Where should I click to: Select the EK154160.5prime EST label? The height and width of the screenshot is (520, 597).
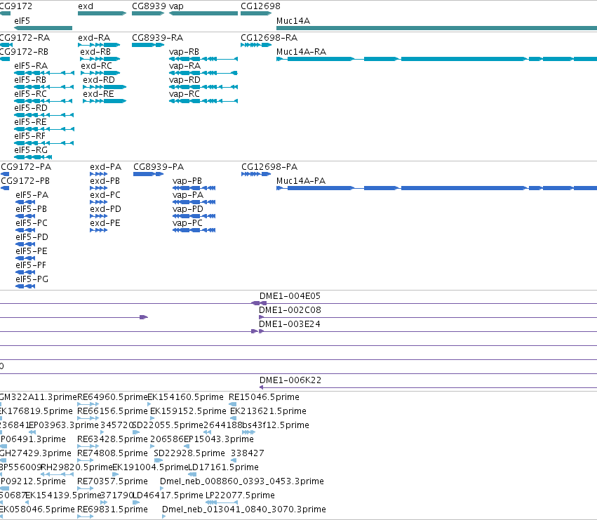(x=185, y=397)
